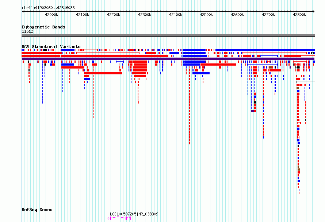This screenshot has width=325, height=222.
Task: Select the magenta LOC100507205 gene glyph
Action: pos(119,218)
